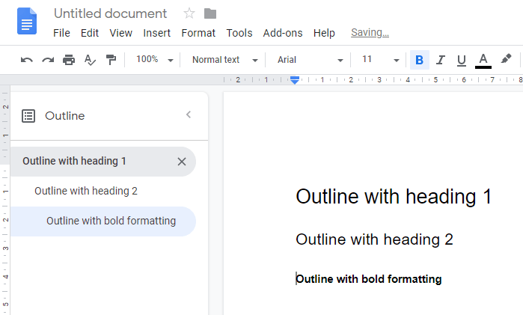This screenshot has width=523, height=315.
Task: Click the bold formatting line in document
Action: click(369, 279)
